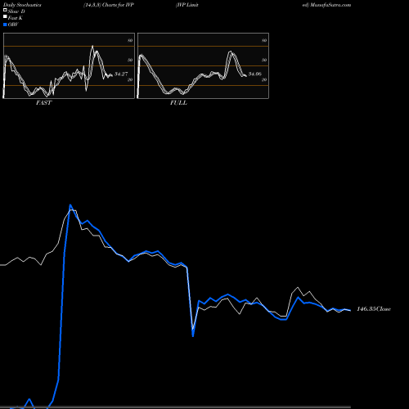
Task: Click the 'MunafaSutra.com' text at top right
Action: click(330, 5)
